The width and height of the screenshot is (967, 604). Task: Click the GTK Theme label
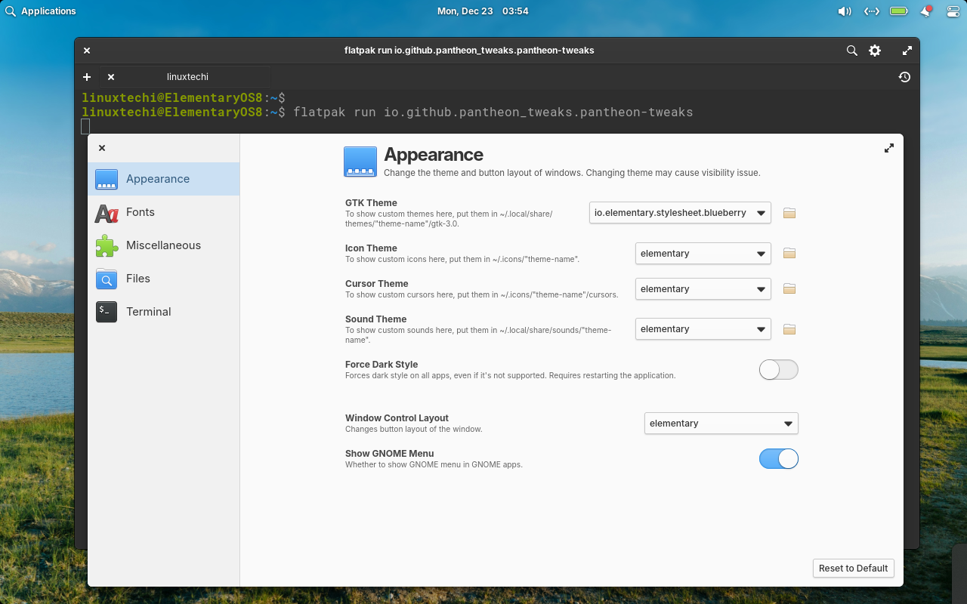[371, 203]
